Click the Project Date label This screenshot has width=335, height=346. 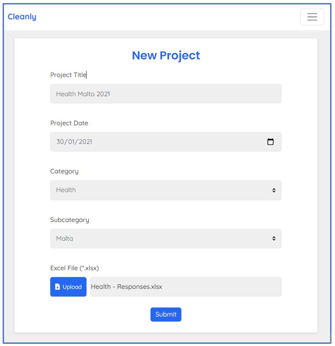click(x=69, y=123)
